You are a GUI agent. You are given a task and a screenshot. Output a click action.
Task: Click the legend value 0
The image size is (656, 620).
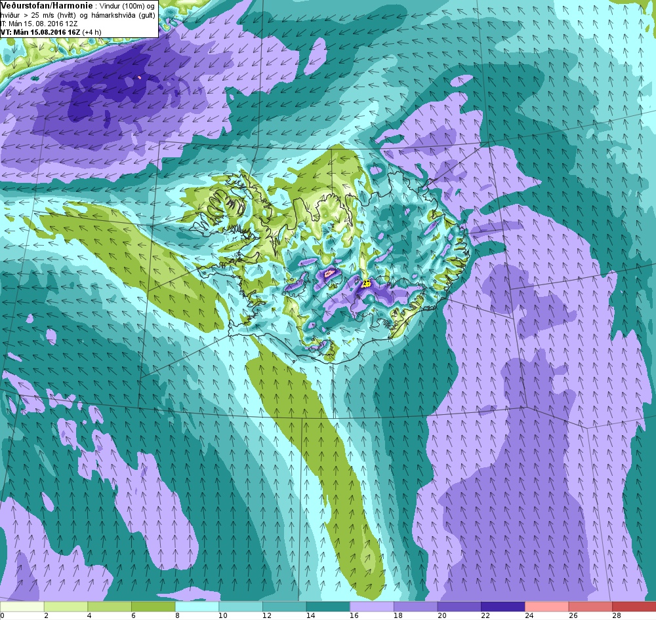tap(2, 615)
